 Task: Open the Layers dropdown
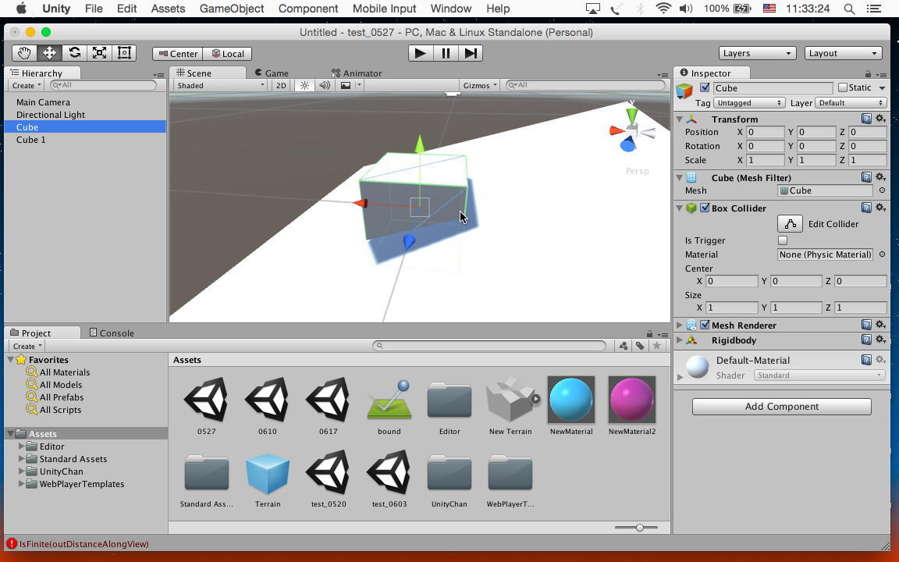(x=757, y=53)
